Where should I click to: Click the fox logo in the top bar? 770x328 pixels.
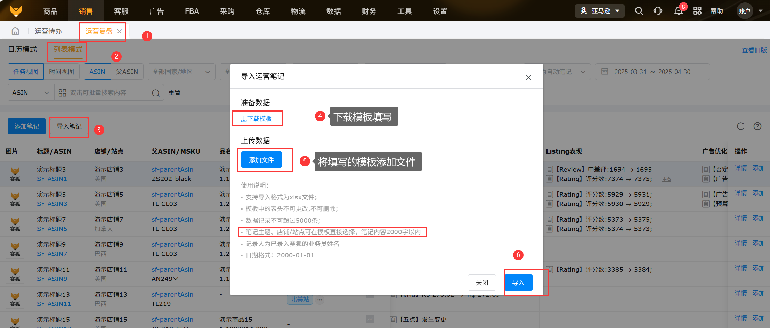(x=16, y=11)
